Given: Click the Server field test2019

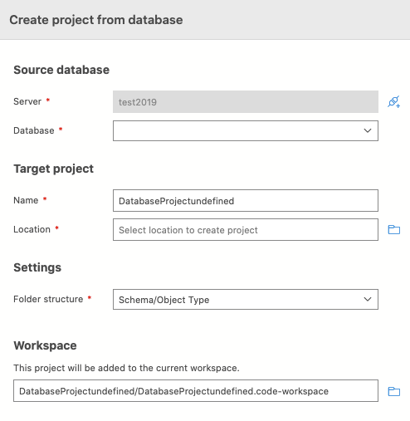Looking at the screenshot, I should (x=246, y=101).
